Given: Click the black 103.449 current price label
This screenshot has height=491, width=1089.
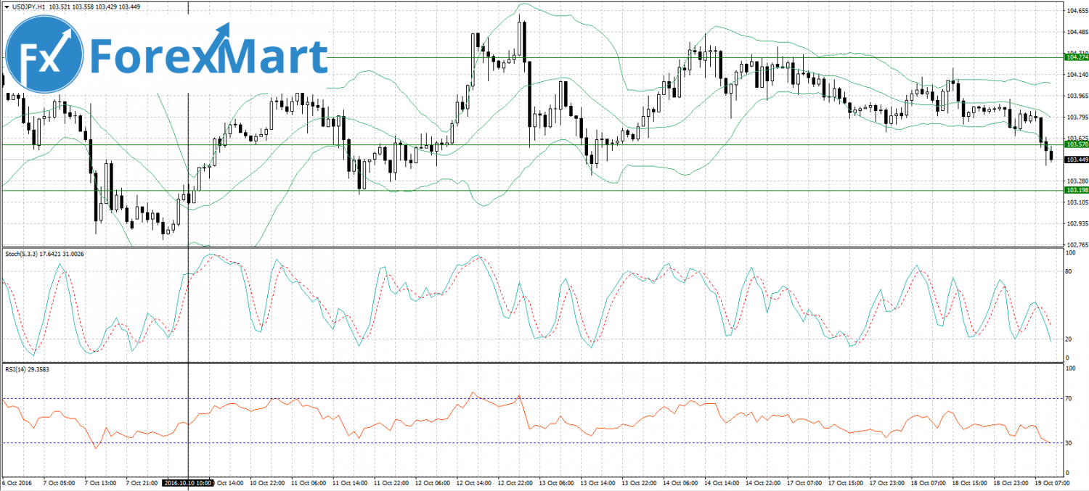Looking at the screenshot, I should [1075, 160].
